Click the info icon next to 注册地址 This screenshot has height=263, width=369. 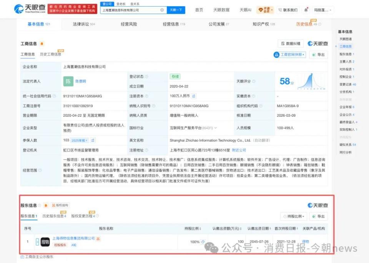tap(146, 150)
